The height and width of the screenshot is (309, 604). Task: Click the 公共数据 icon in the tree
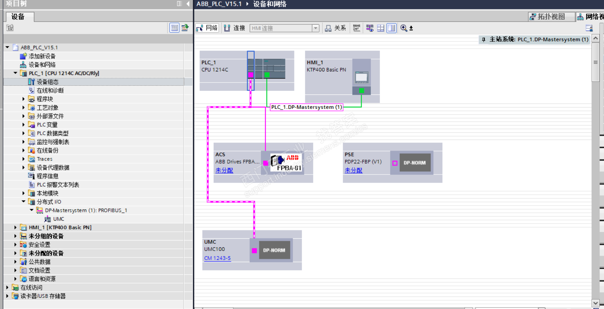coord(23,262)
